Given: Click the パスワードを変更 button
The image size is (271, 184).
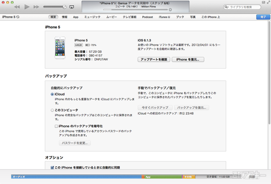Looking at the screenshot, I should [x=75, y=143].
